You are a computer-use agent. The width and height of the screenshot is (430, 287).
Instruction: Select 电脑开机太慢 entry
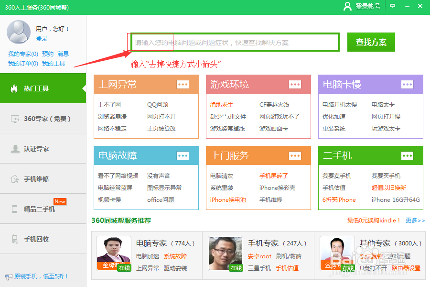click(x=340, y=105)
